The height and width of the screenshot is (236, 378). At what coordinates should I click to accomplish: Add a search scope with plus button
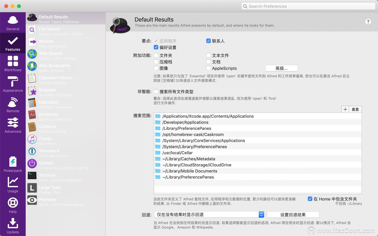point(345,109)
